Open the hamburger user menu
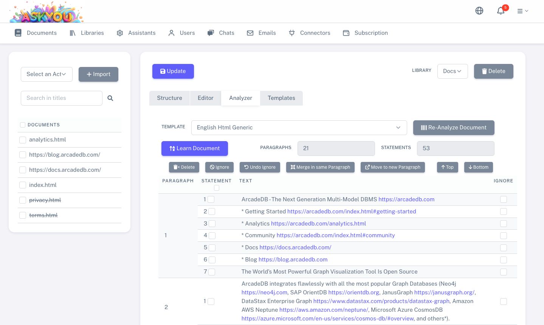The image size is (544, 325). click(x=523, y=11)
